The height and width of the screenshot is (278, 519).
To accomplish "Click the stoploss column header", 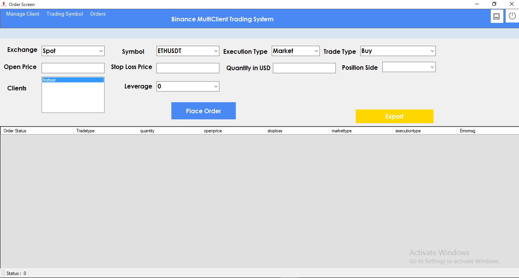I will pos(297,131).
